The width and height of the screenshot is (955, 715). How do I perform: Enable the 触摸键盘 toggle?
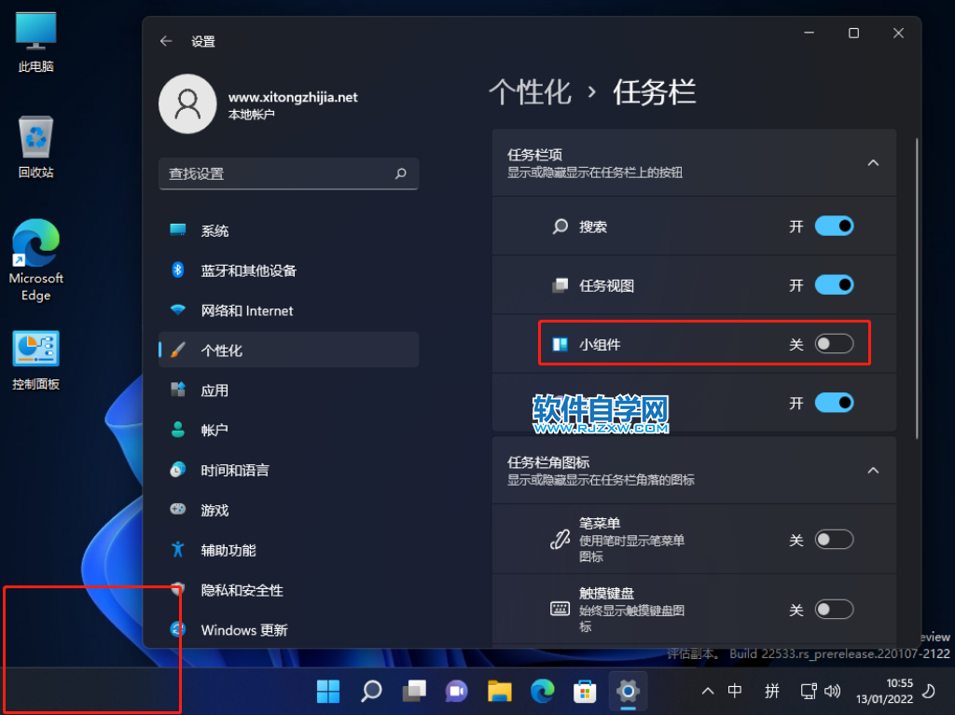(834, 610)
